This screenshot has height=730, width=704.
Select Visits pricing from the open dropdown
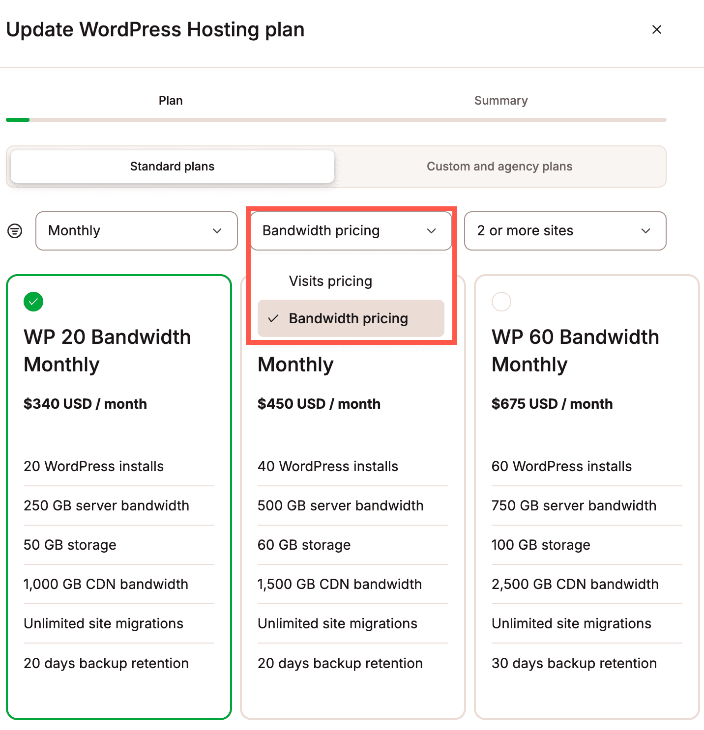[331, 281]
